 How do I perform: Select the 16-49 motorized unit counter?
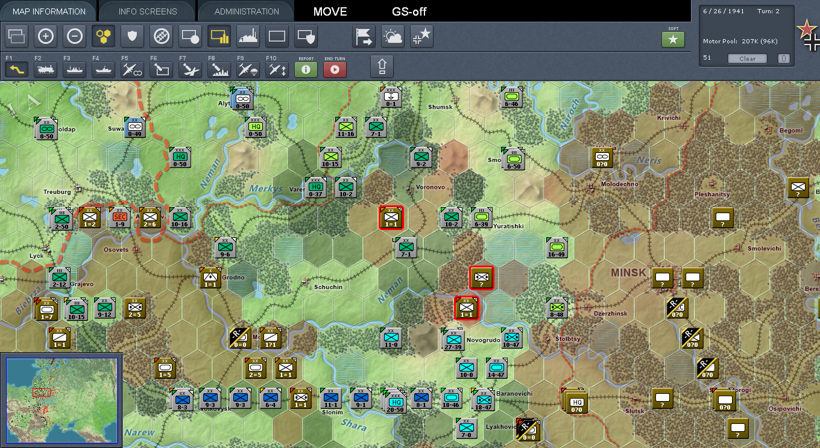click(x=557, y=247)
